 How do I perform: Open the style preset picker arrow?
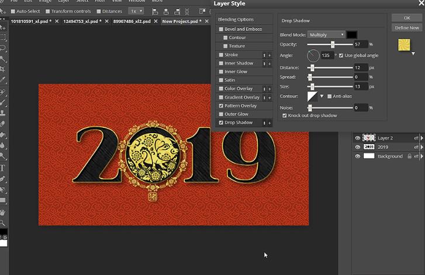tap(413, 54)
